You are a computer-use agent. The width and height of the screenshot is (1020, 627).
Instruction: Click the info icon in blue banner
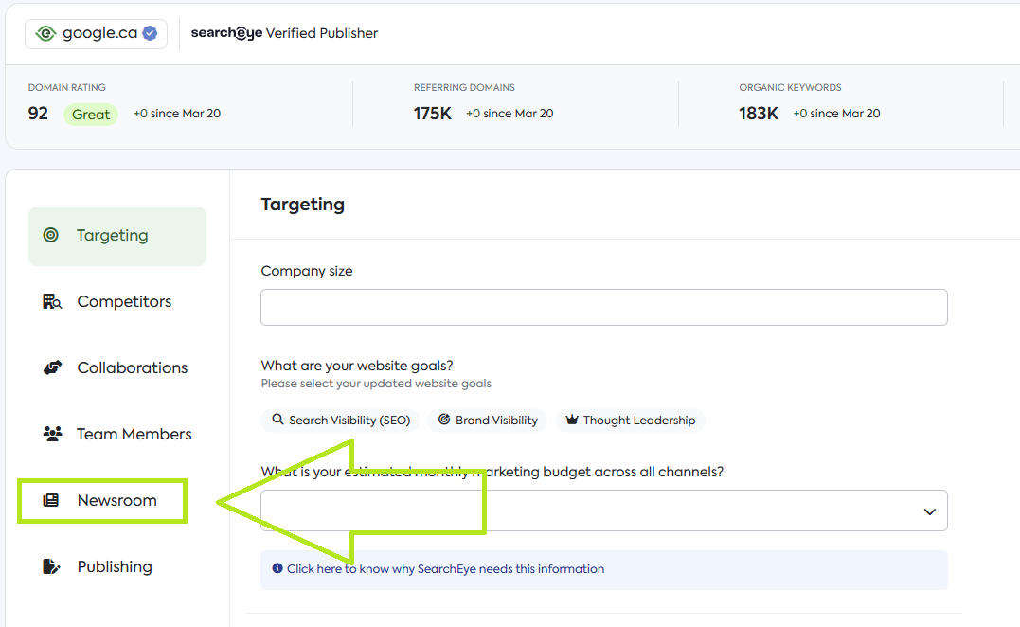[277, 569]
